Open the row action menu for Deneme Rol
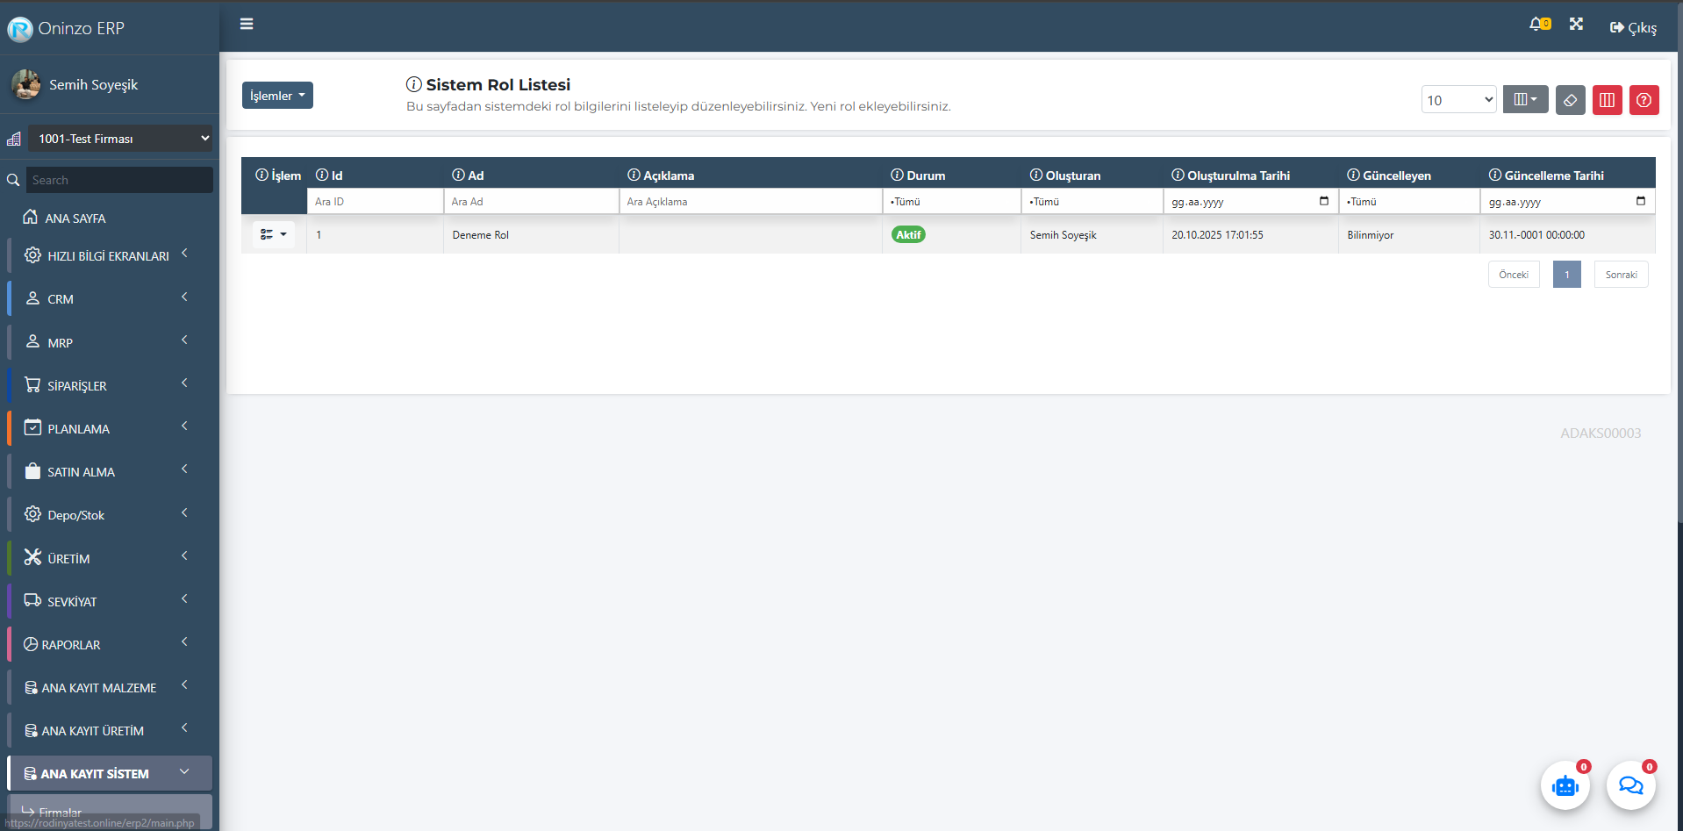The width and height of the screenshot is (1683, 831). [x=274, y=234]
